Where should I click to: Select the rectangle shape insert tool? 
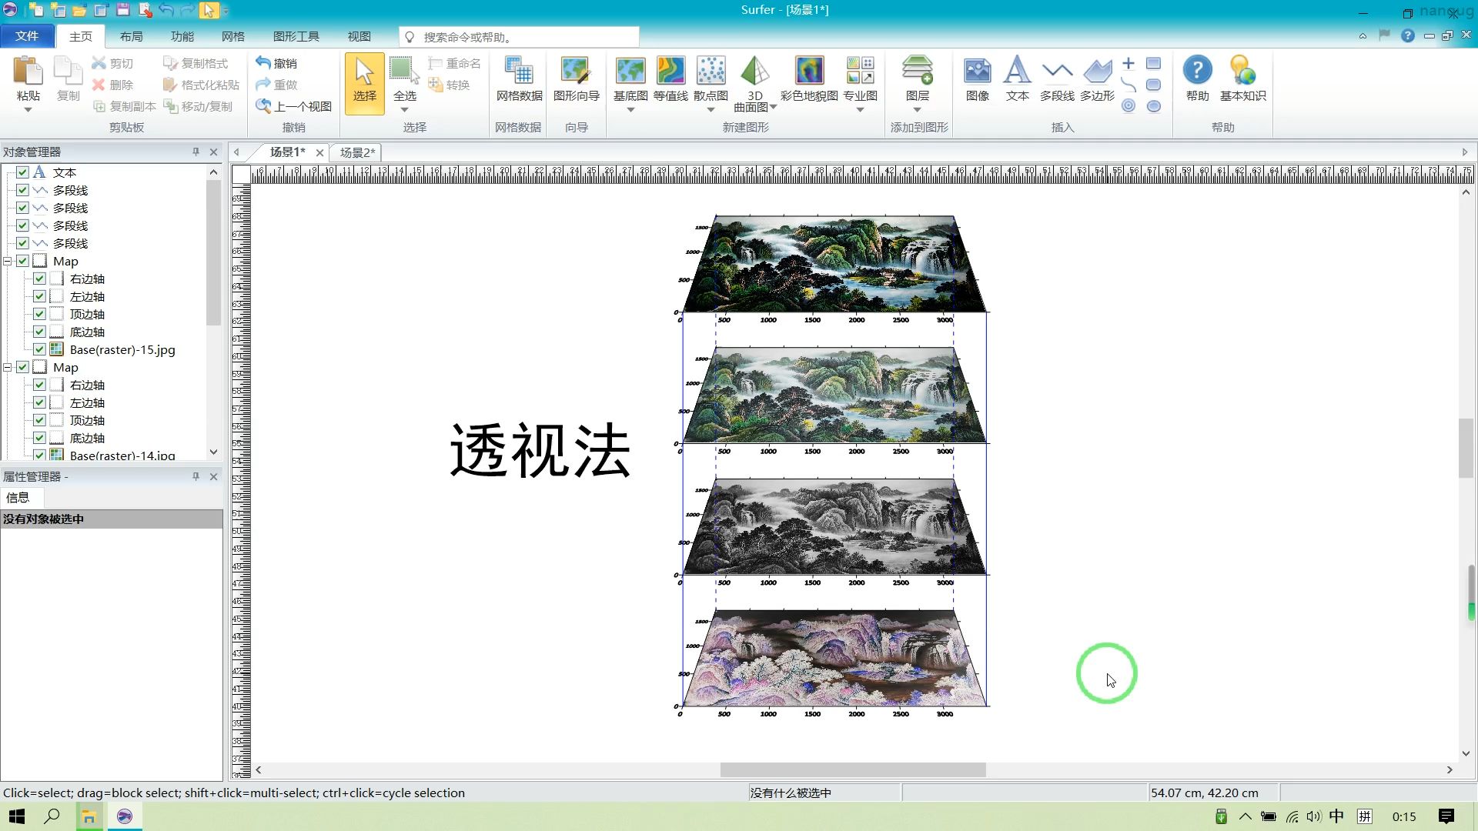(x=1153, y=63)
